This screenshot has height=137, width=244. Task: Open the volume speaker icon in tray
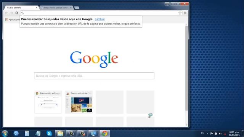click(x=220, y=134)
